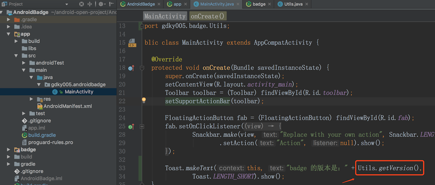Click the implements marker icon on line 25

pyautogui.click(x=131, y=126)
